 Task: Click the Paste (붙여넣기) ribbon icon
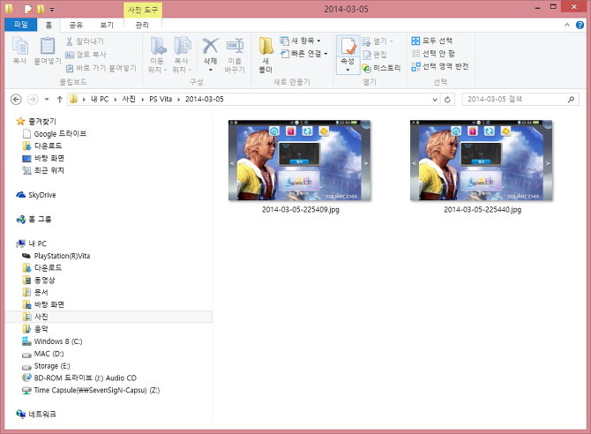48,50
